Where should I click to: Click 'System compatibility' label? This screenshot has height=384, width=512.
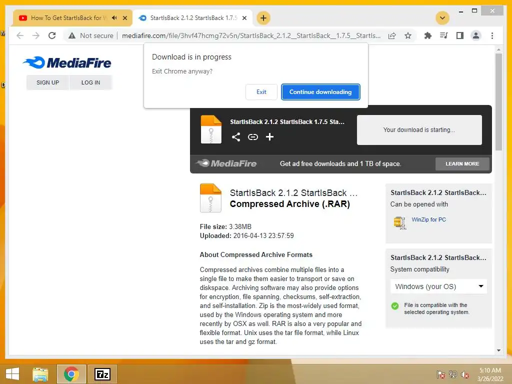[419, 269]
